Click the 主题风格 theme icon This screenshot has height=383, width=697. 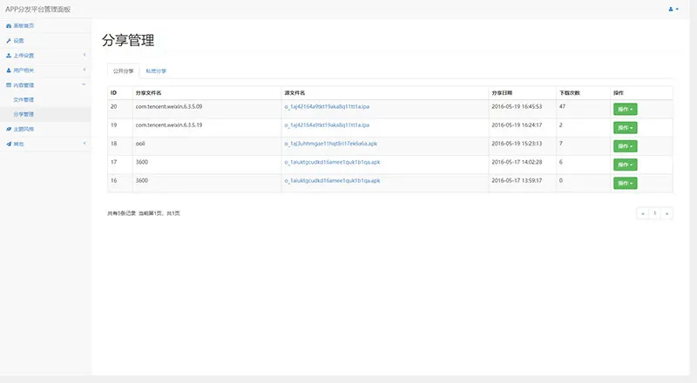coord(9,129)
